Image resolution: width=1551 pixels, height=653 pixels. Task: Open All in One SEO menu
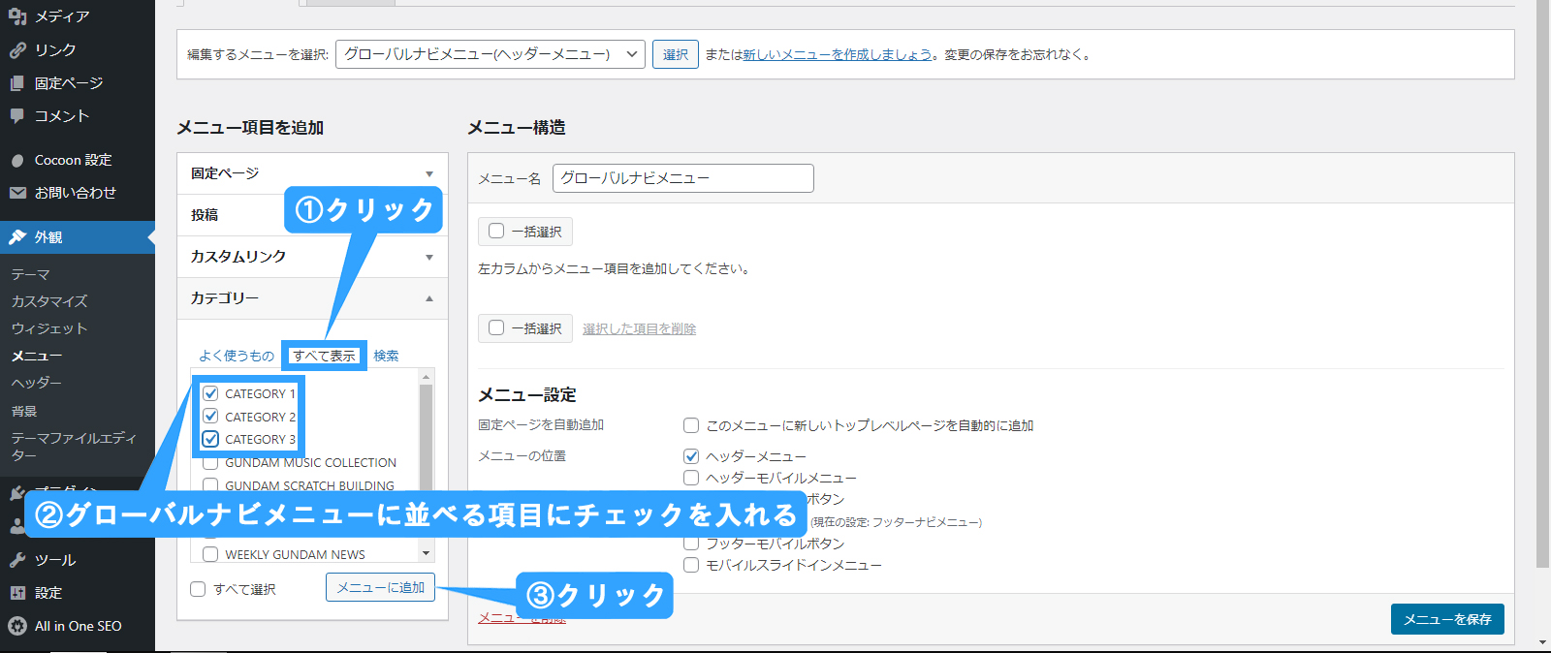coord(78,626)
